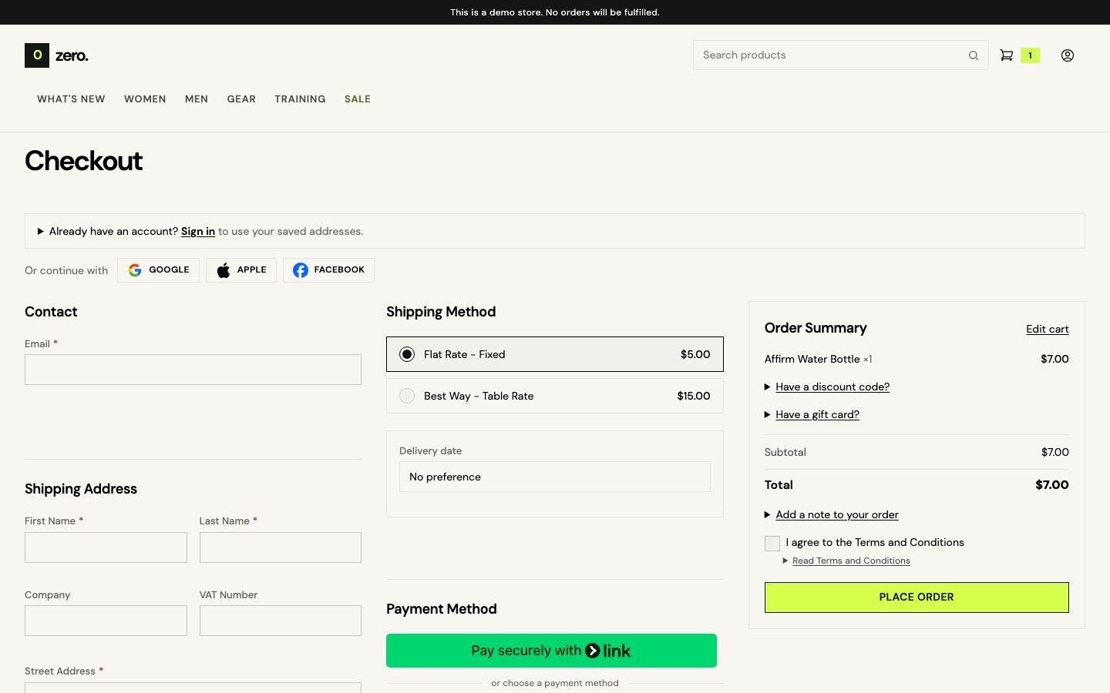Image resolution: width=1110 pixels, height=693 pixels.
Task: Open the Gear menu
Action: 241,99
